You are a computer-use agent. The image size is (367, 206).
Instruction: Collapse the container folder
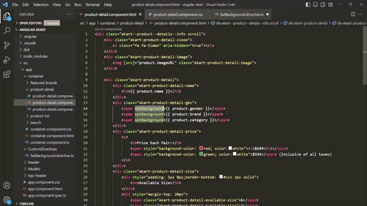pyautogui.click(x=36, y=76)
